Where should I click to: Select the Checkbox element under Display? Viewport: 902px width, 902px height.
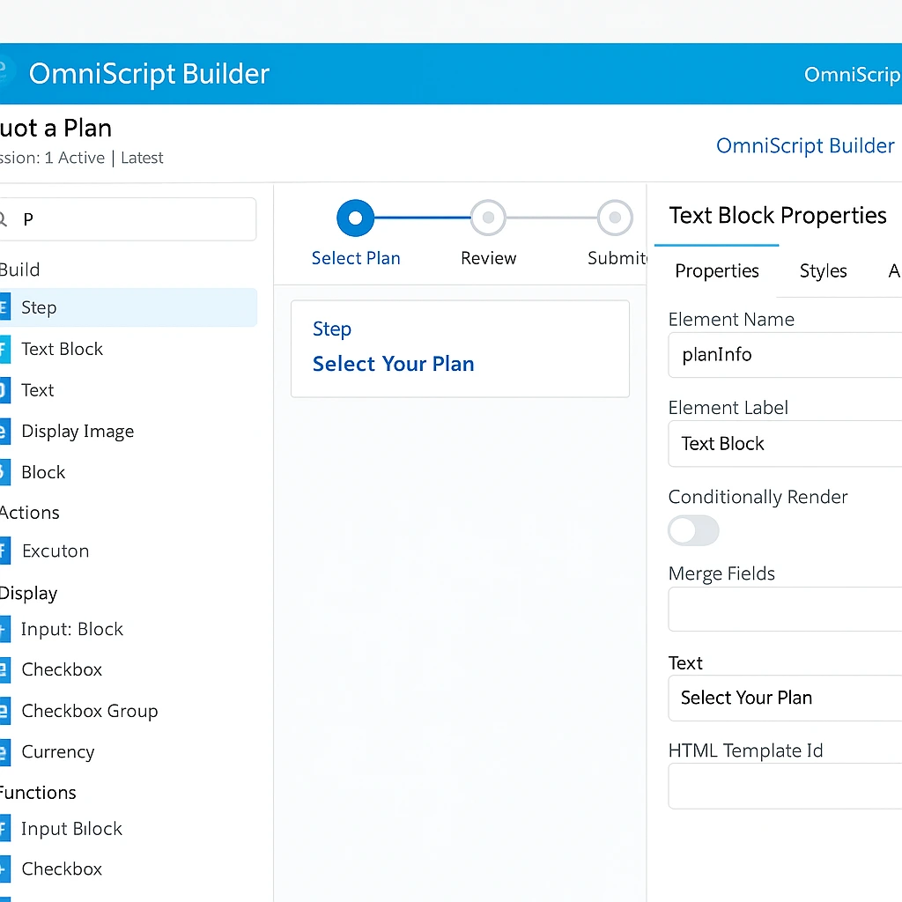(5, 669)
